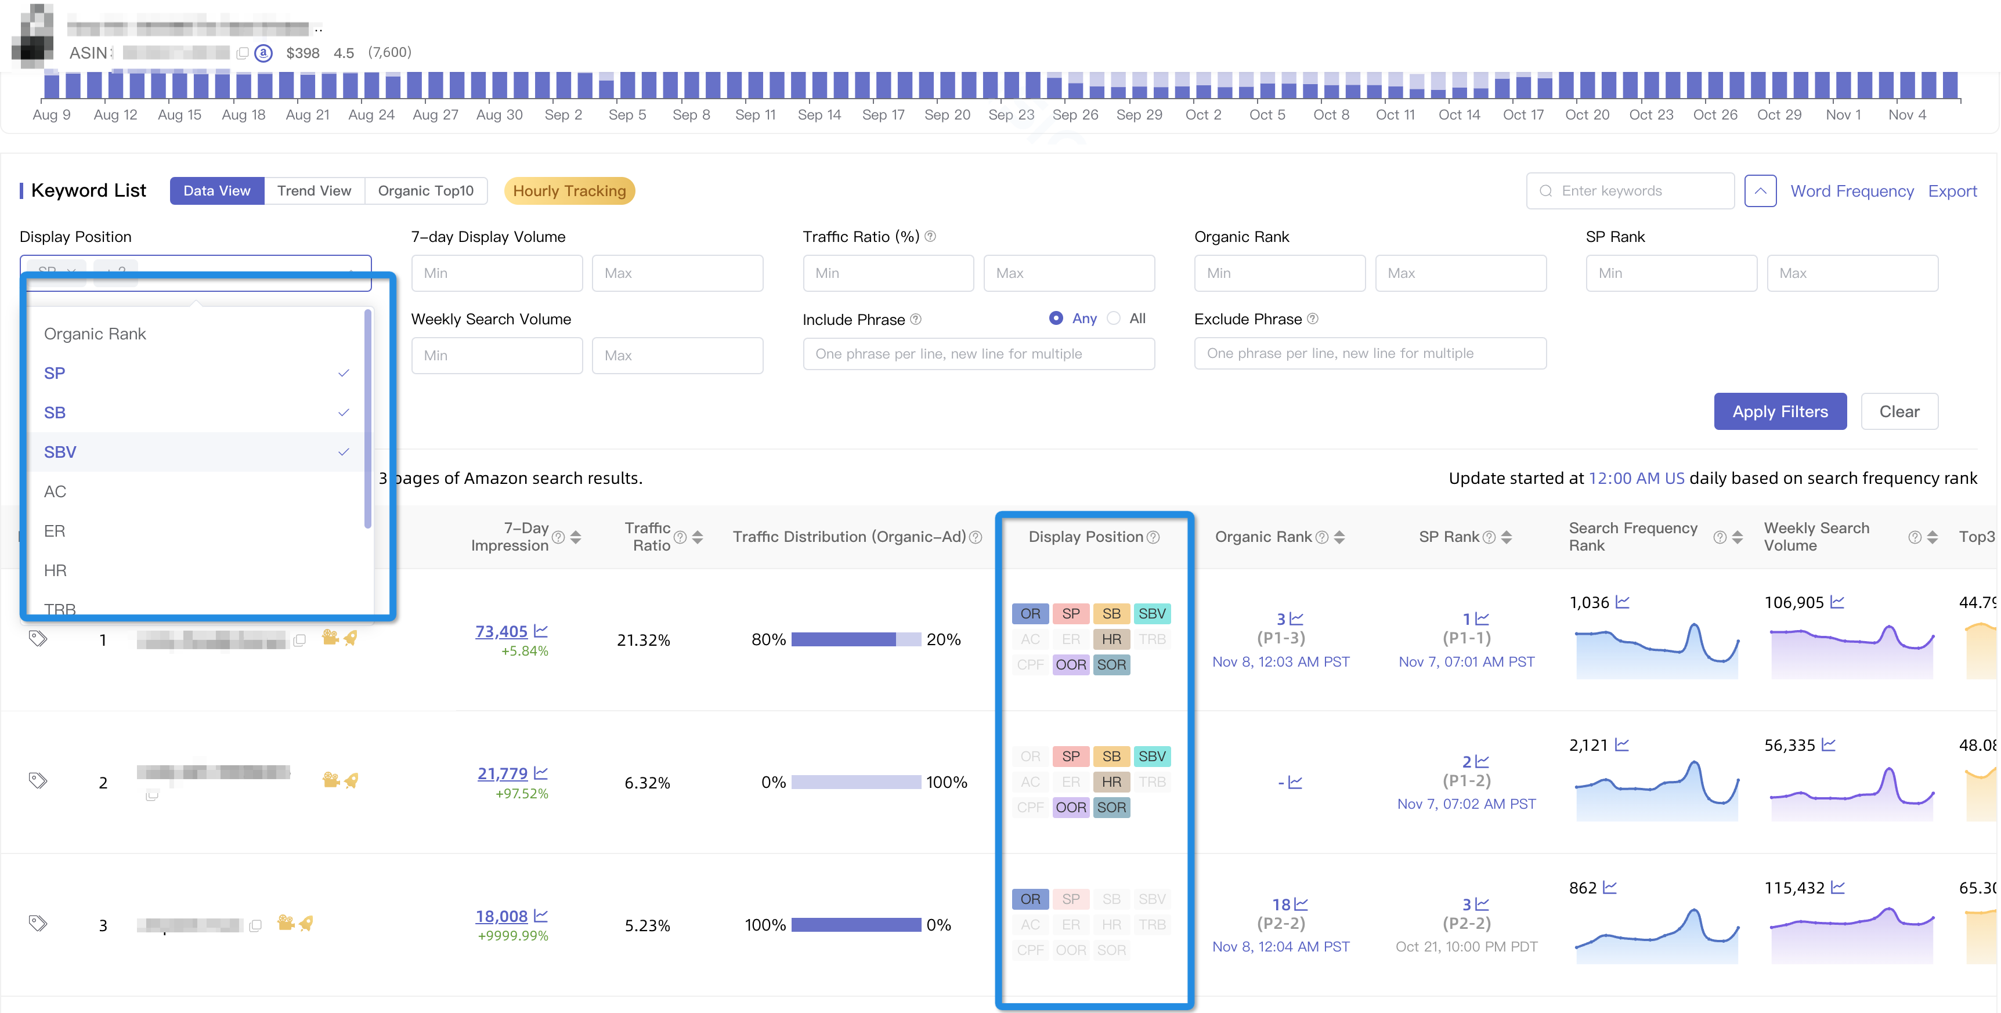Select the Any radio button for Include Phrase
Image resolution: width=2001 pixels, height=1013 pixels.
pos(1056,318)
